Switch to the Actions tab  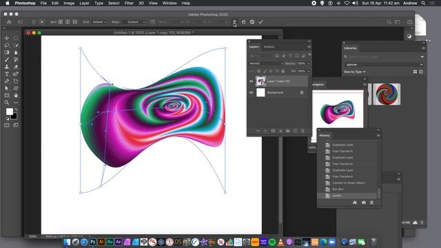point(269,47)
